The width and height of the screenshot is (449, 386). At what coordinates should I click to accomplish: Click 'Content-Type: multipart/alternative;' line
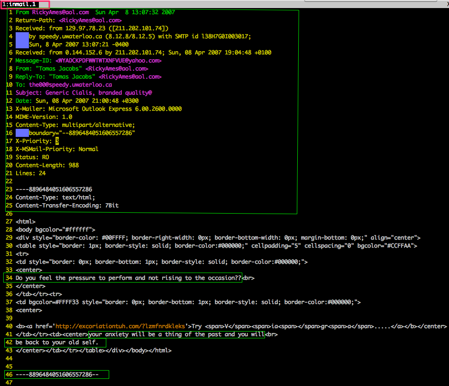click(x=75, y=125)
